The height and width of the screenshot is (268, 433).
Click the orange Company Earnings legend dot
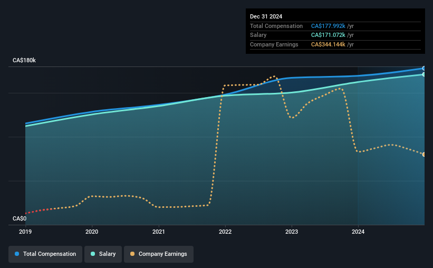point(132,254)
